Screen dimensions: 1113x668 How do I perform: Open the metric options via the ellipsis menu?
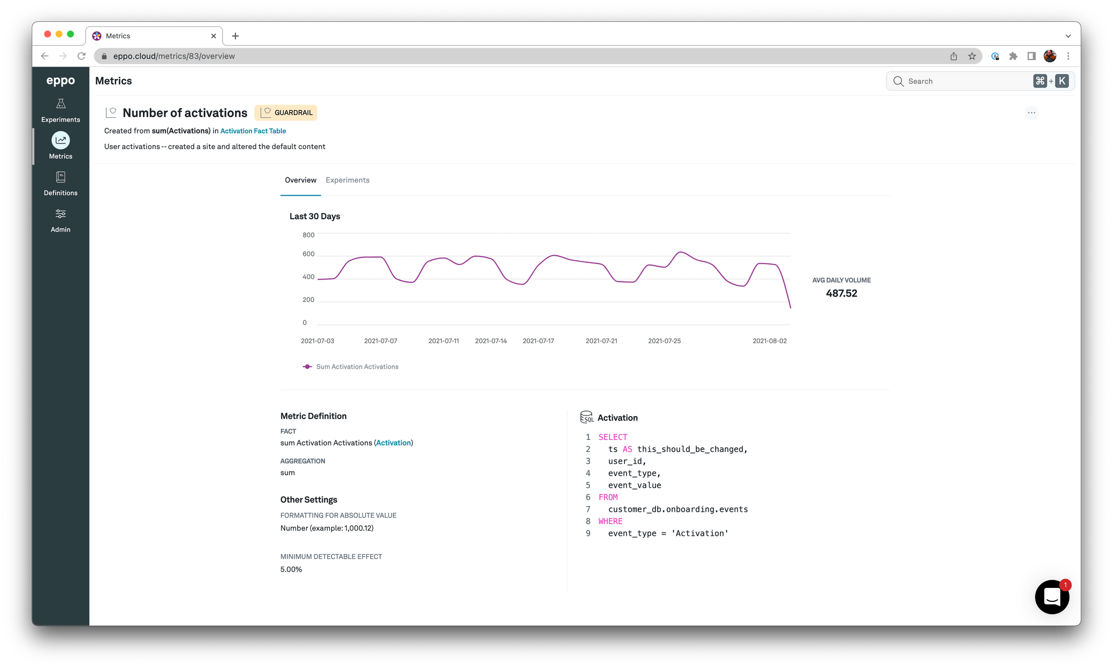pyautogui.click(x=1032, y=112)
